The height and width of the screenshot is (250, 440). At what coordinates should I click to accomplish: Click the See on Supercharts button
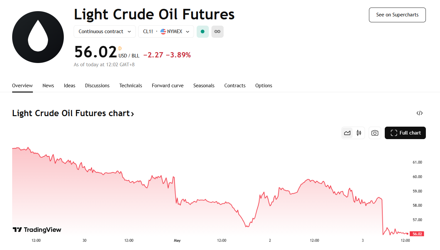(x=397, y=15)
